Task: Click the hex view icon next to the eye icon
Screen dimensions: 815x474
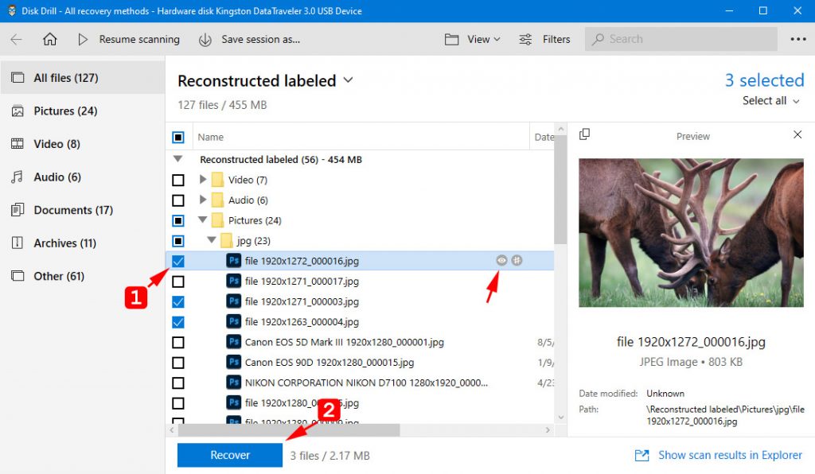Action: [517, 260]
